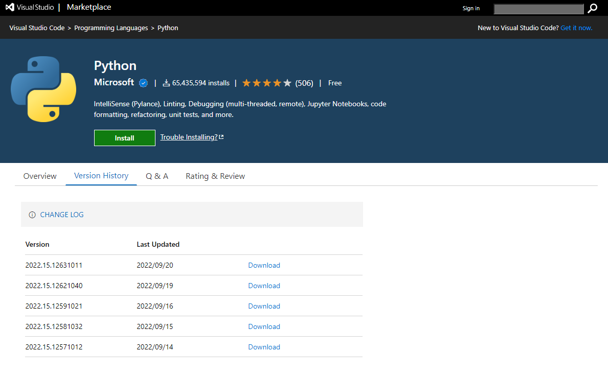Switch to the Overview tab
This screenshot has height=376, width=608.
tap(40, 176)
